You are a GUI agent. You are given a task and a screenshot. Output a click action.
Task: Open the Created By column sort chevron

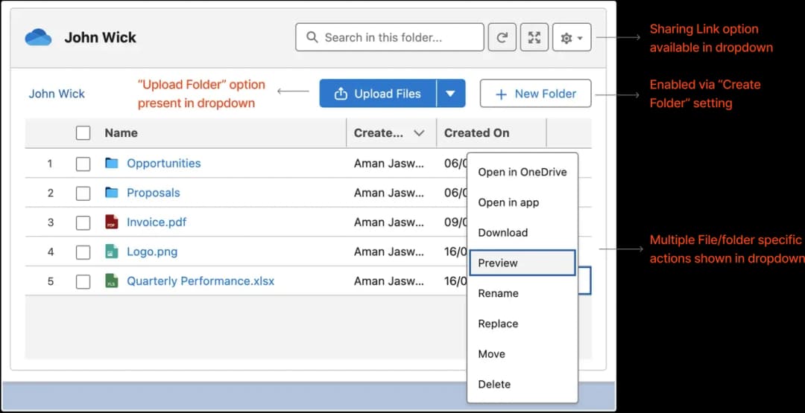pos(419,133)
